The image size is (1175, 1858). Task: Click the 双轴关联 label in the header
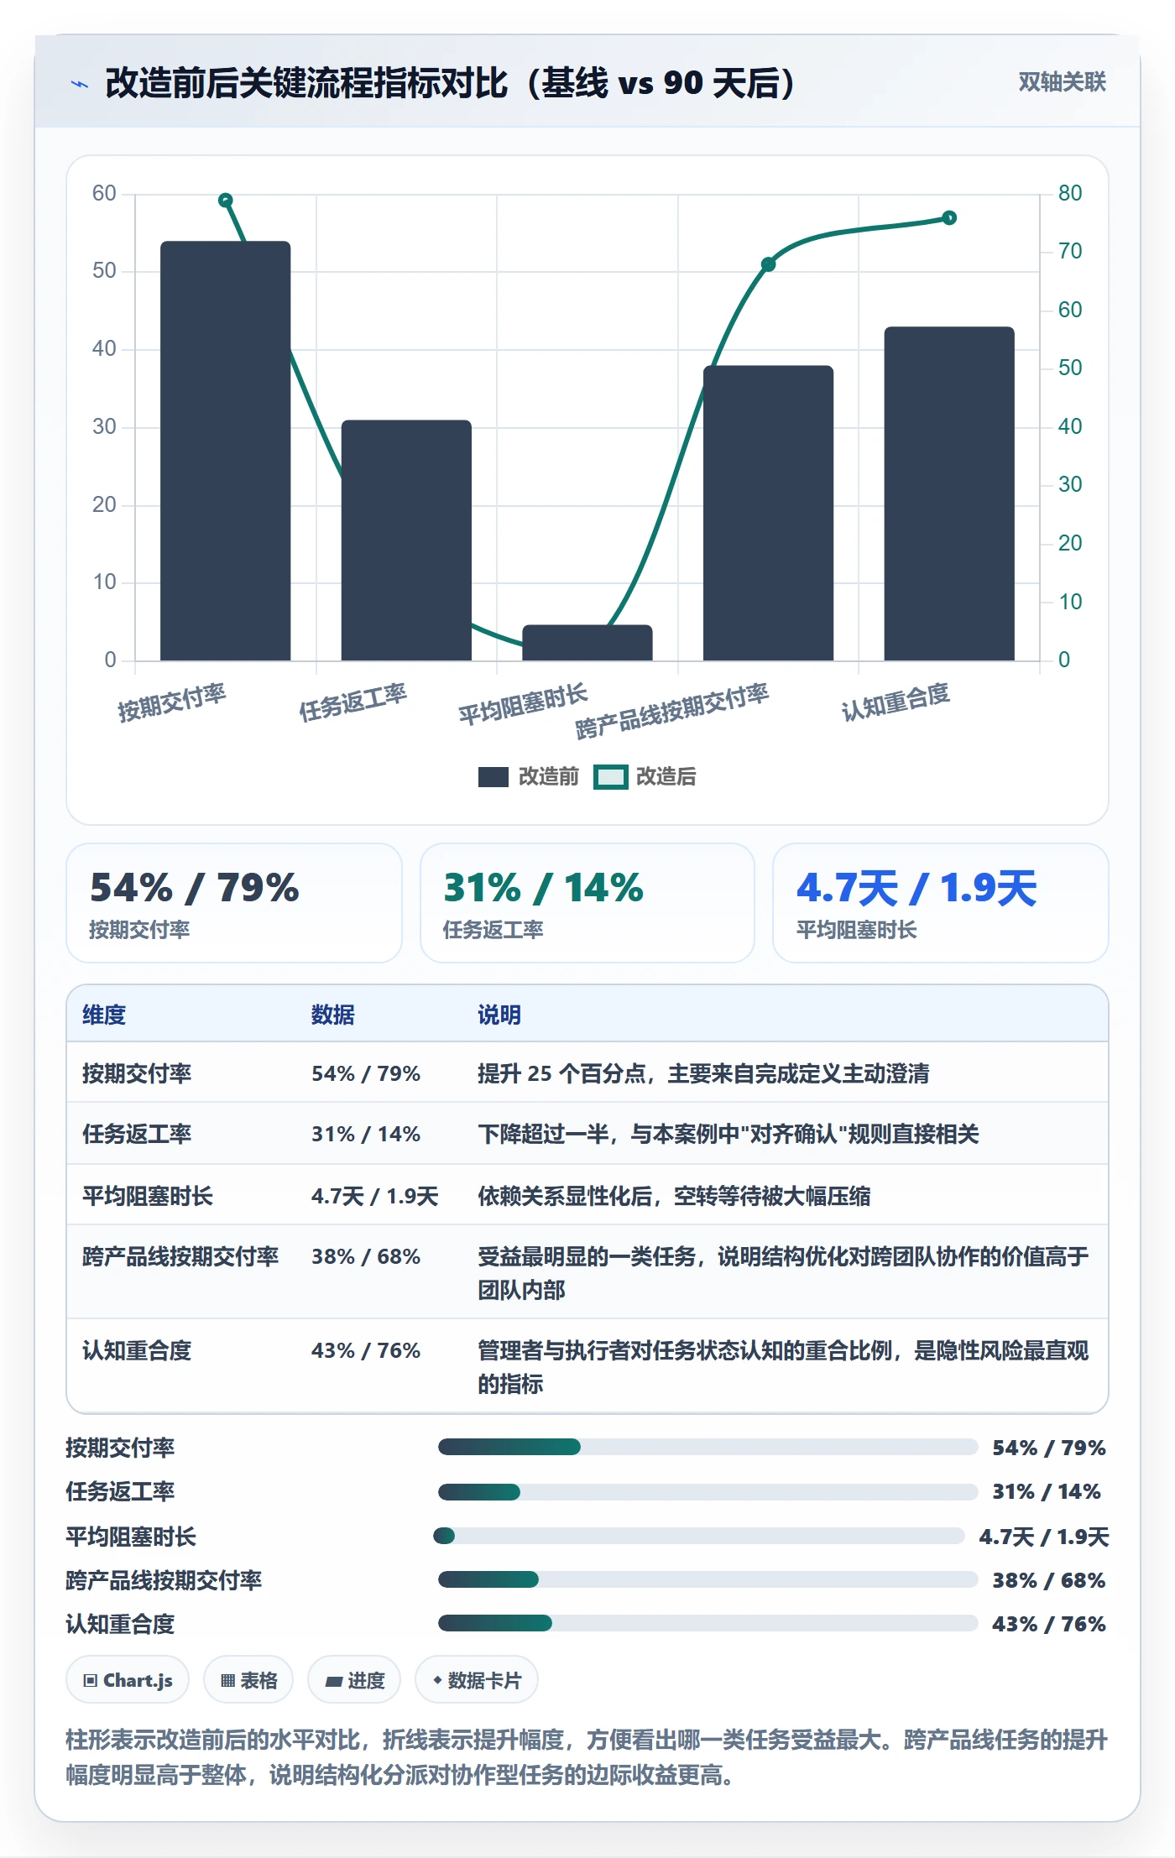click(1062, 81)
